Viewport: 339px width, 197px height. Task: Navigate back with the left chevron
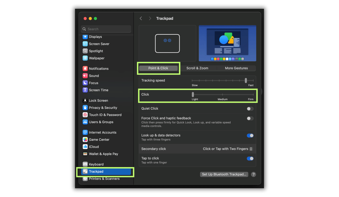click(141, 18)
